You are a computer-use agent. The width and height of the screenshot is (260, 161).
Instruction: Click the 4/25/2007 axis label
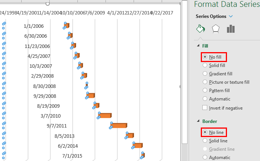[x=39, y=56]
